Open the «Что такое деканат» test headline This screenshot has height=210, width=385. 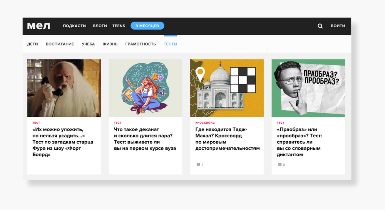[145, 139]
